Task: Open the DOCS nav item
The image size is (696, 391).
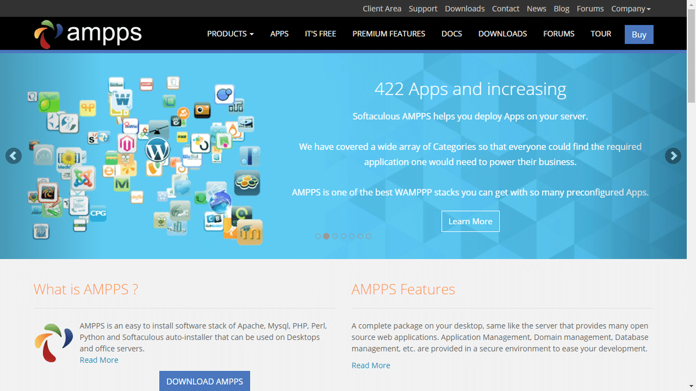Action: point(451,34)
